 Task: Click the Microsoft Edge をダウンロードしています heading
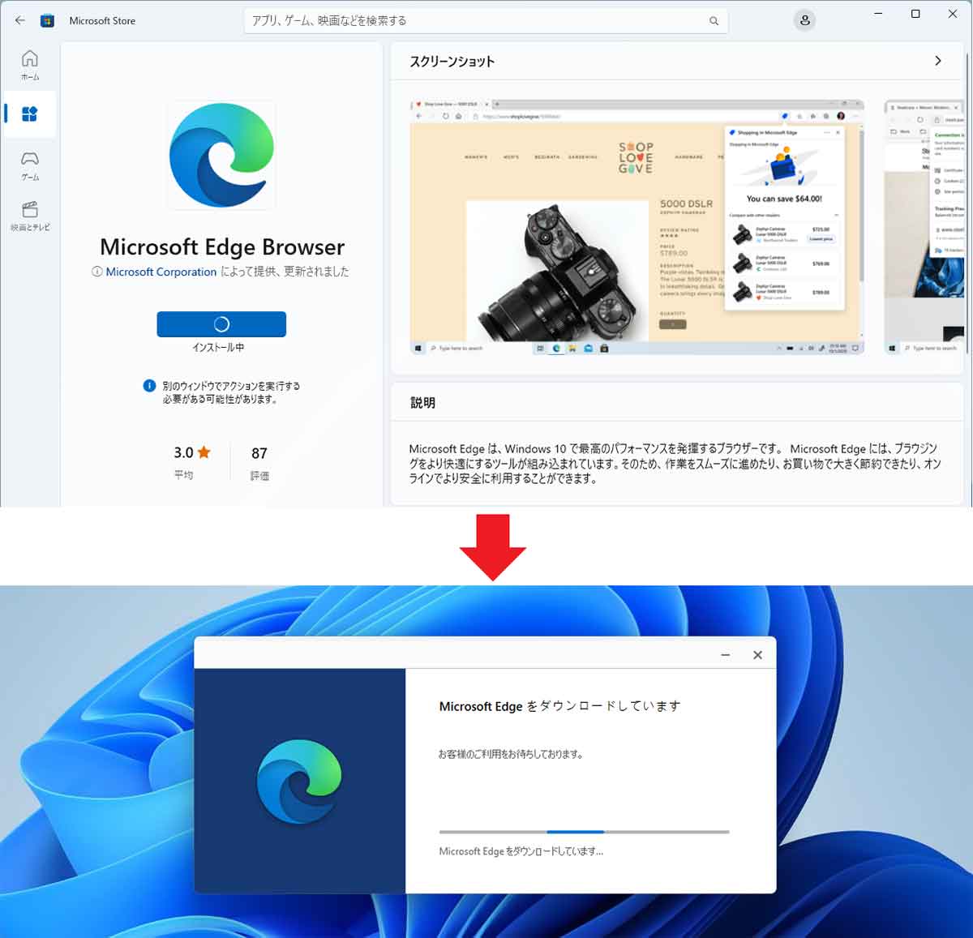(559, 706)
